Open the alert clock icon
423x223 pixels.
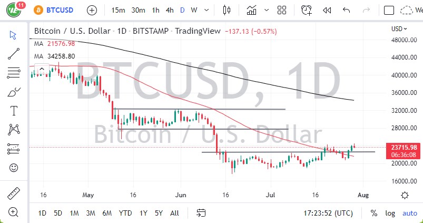coord(307,10)
